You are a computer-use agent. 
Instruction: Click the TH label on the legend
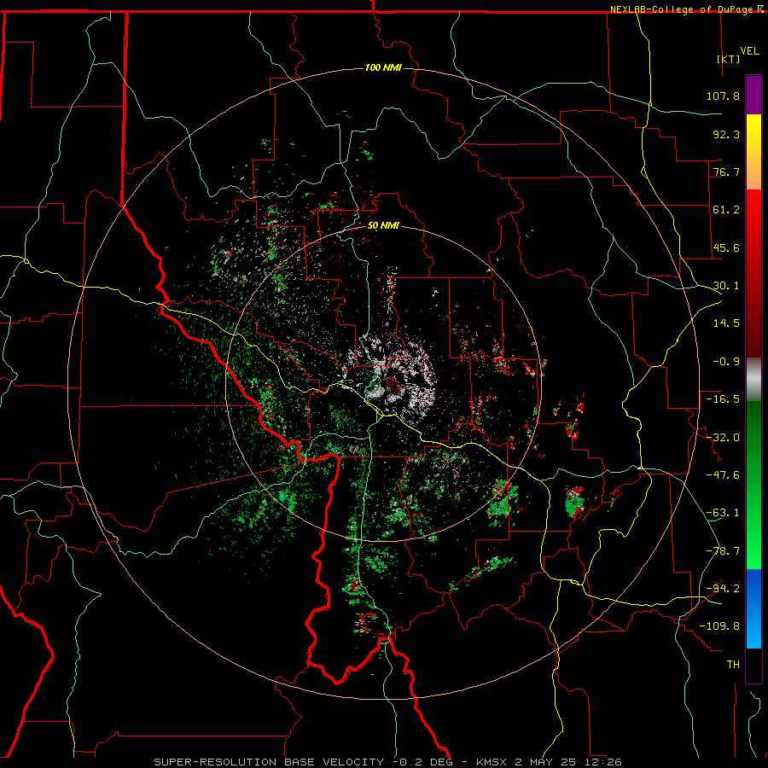(733, 664)
